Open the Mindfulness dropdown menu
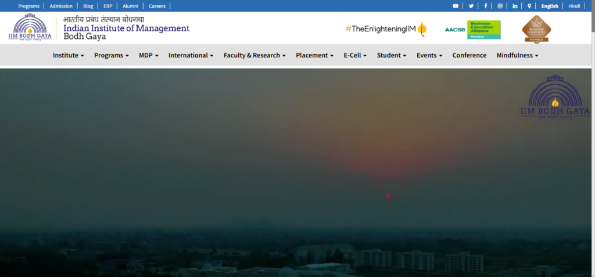This screenshot has height=277, width=595. click(x=517, y=55)
